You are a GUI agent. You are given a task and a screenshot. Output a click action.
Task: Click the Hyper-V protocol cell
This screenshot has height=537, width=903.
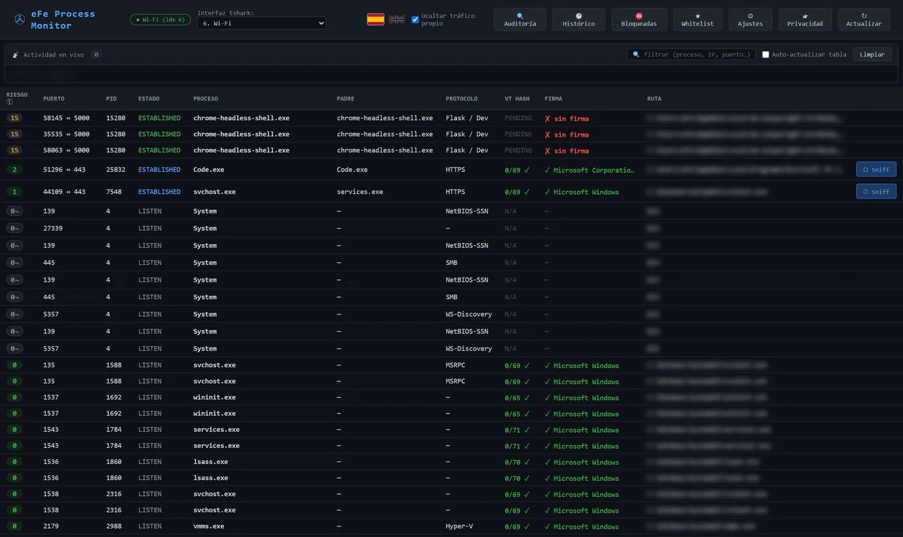point(459,526)
